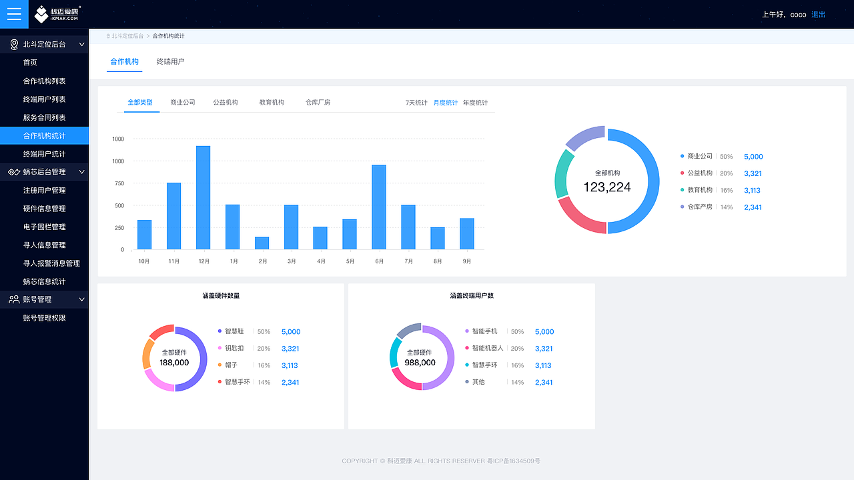Open 注册用户管理 in the sidebar

[44, 191]
